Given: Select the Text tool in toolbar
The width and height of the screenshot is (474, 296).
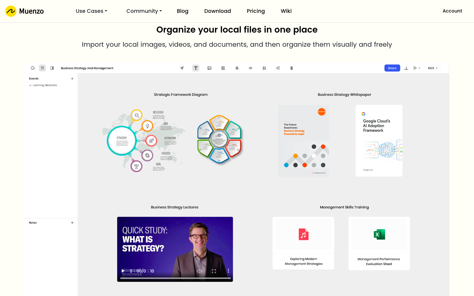Looking at the screenshot, I should tap(196, 68).
